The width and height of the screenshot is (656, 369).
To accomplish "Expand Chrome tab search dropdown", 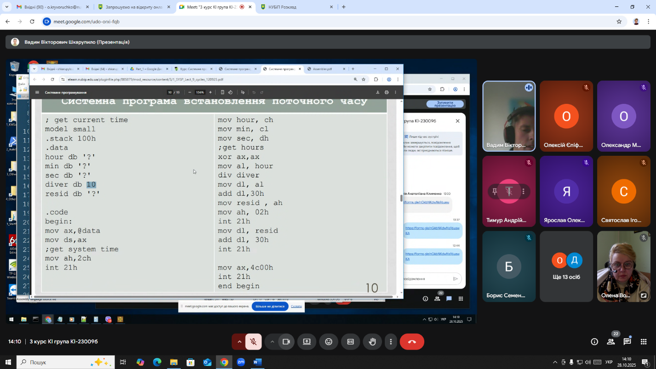I will coord(6,7).
